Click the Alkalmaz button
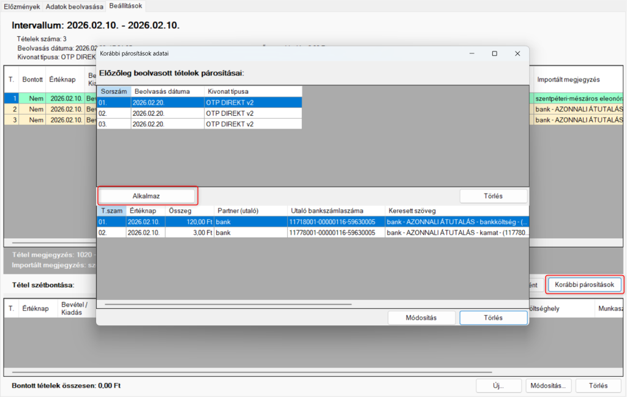Screen dimensions: 627x397 tap(146, 196)
